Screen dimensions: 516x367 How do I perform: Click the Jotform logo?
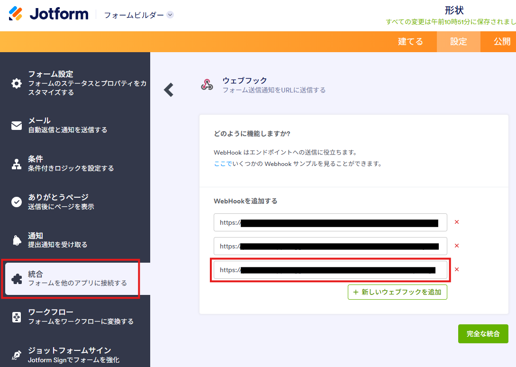[x=48, y=14]
